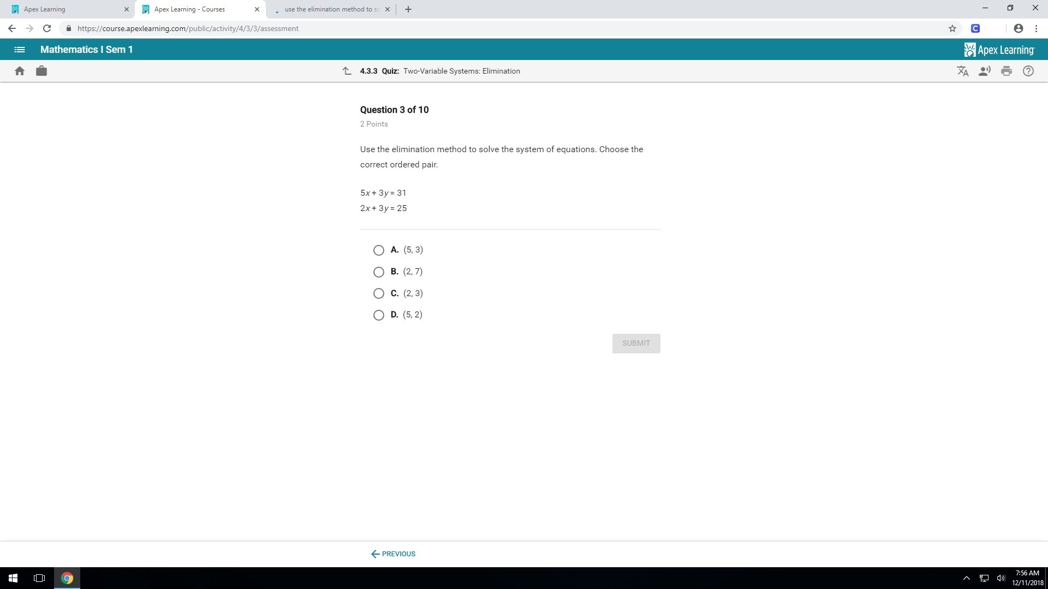Screen dimensions: 1048x589
Task: Go to the course home icon
Action: [20, 71]
